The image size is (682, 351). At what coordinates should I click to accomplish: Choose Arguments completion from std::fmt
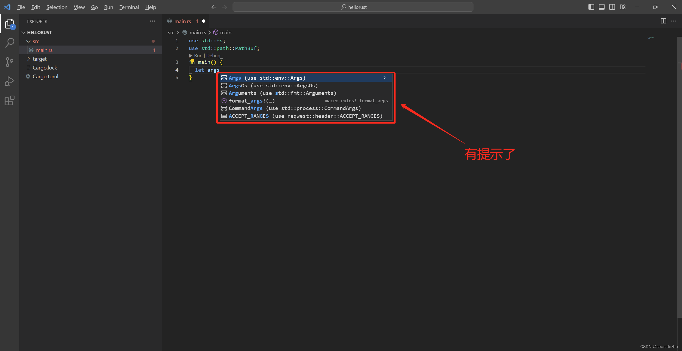(306, 93)
